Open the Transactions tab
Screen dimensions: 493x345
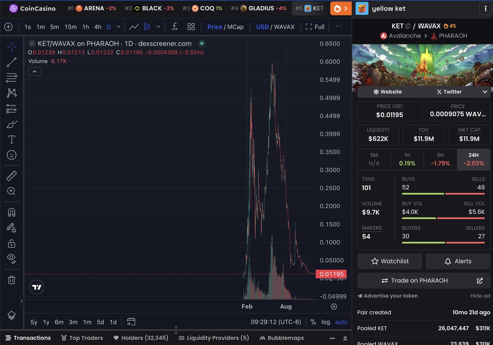28,338
